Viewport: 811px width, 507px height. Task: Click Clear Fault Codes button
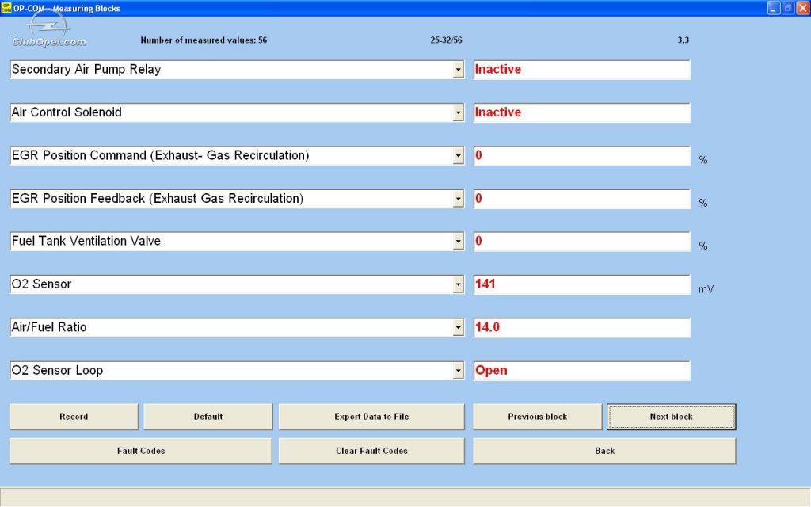371,451
